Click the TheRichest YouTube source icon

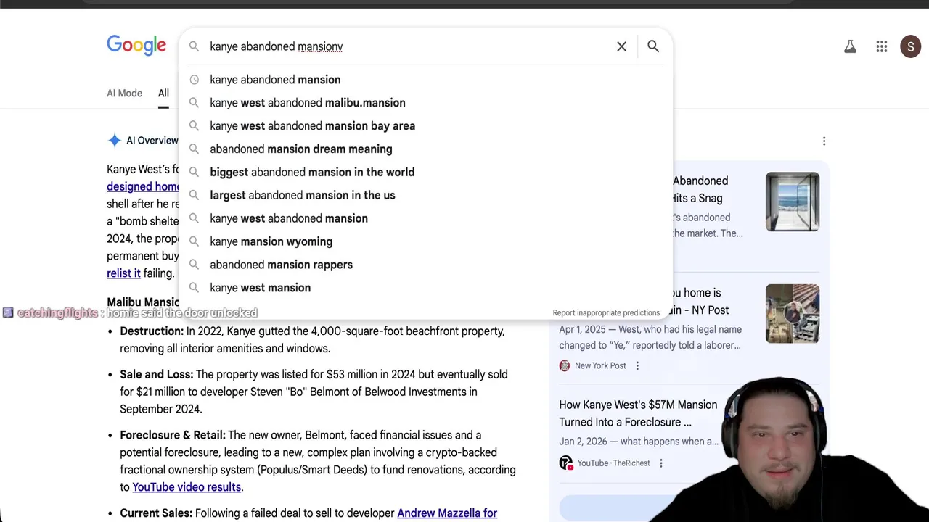565,463
